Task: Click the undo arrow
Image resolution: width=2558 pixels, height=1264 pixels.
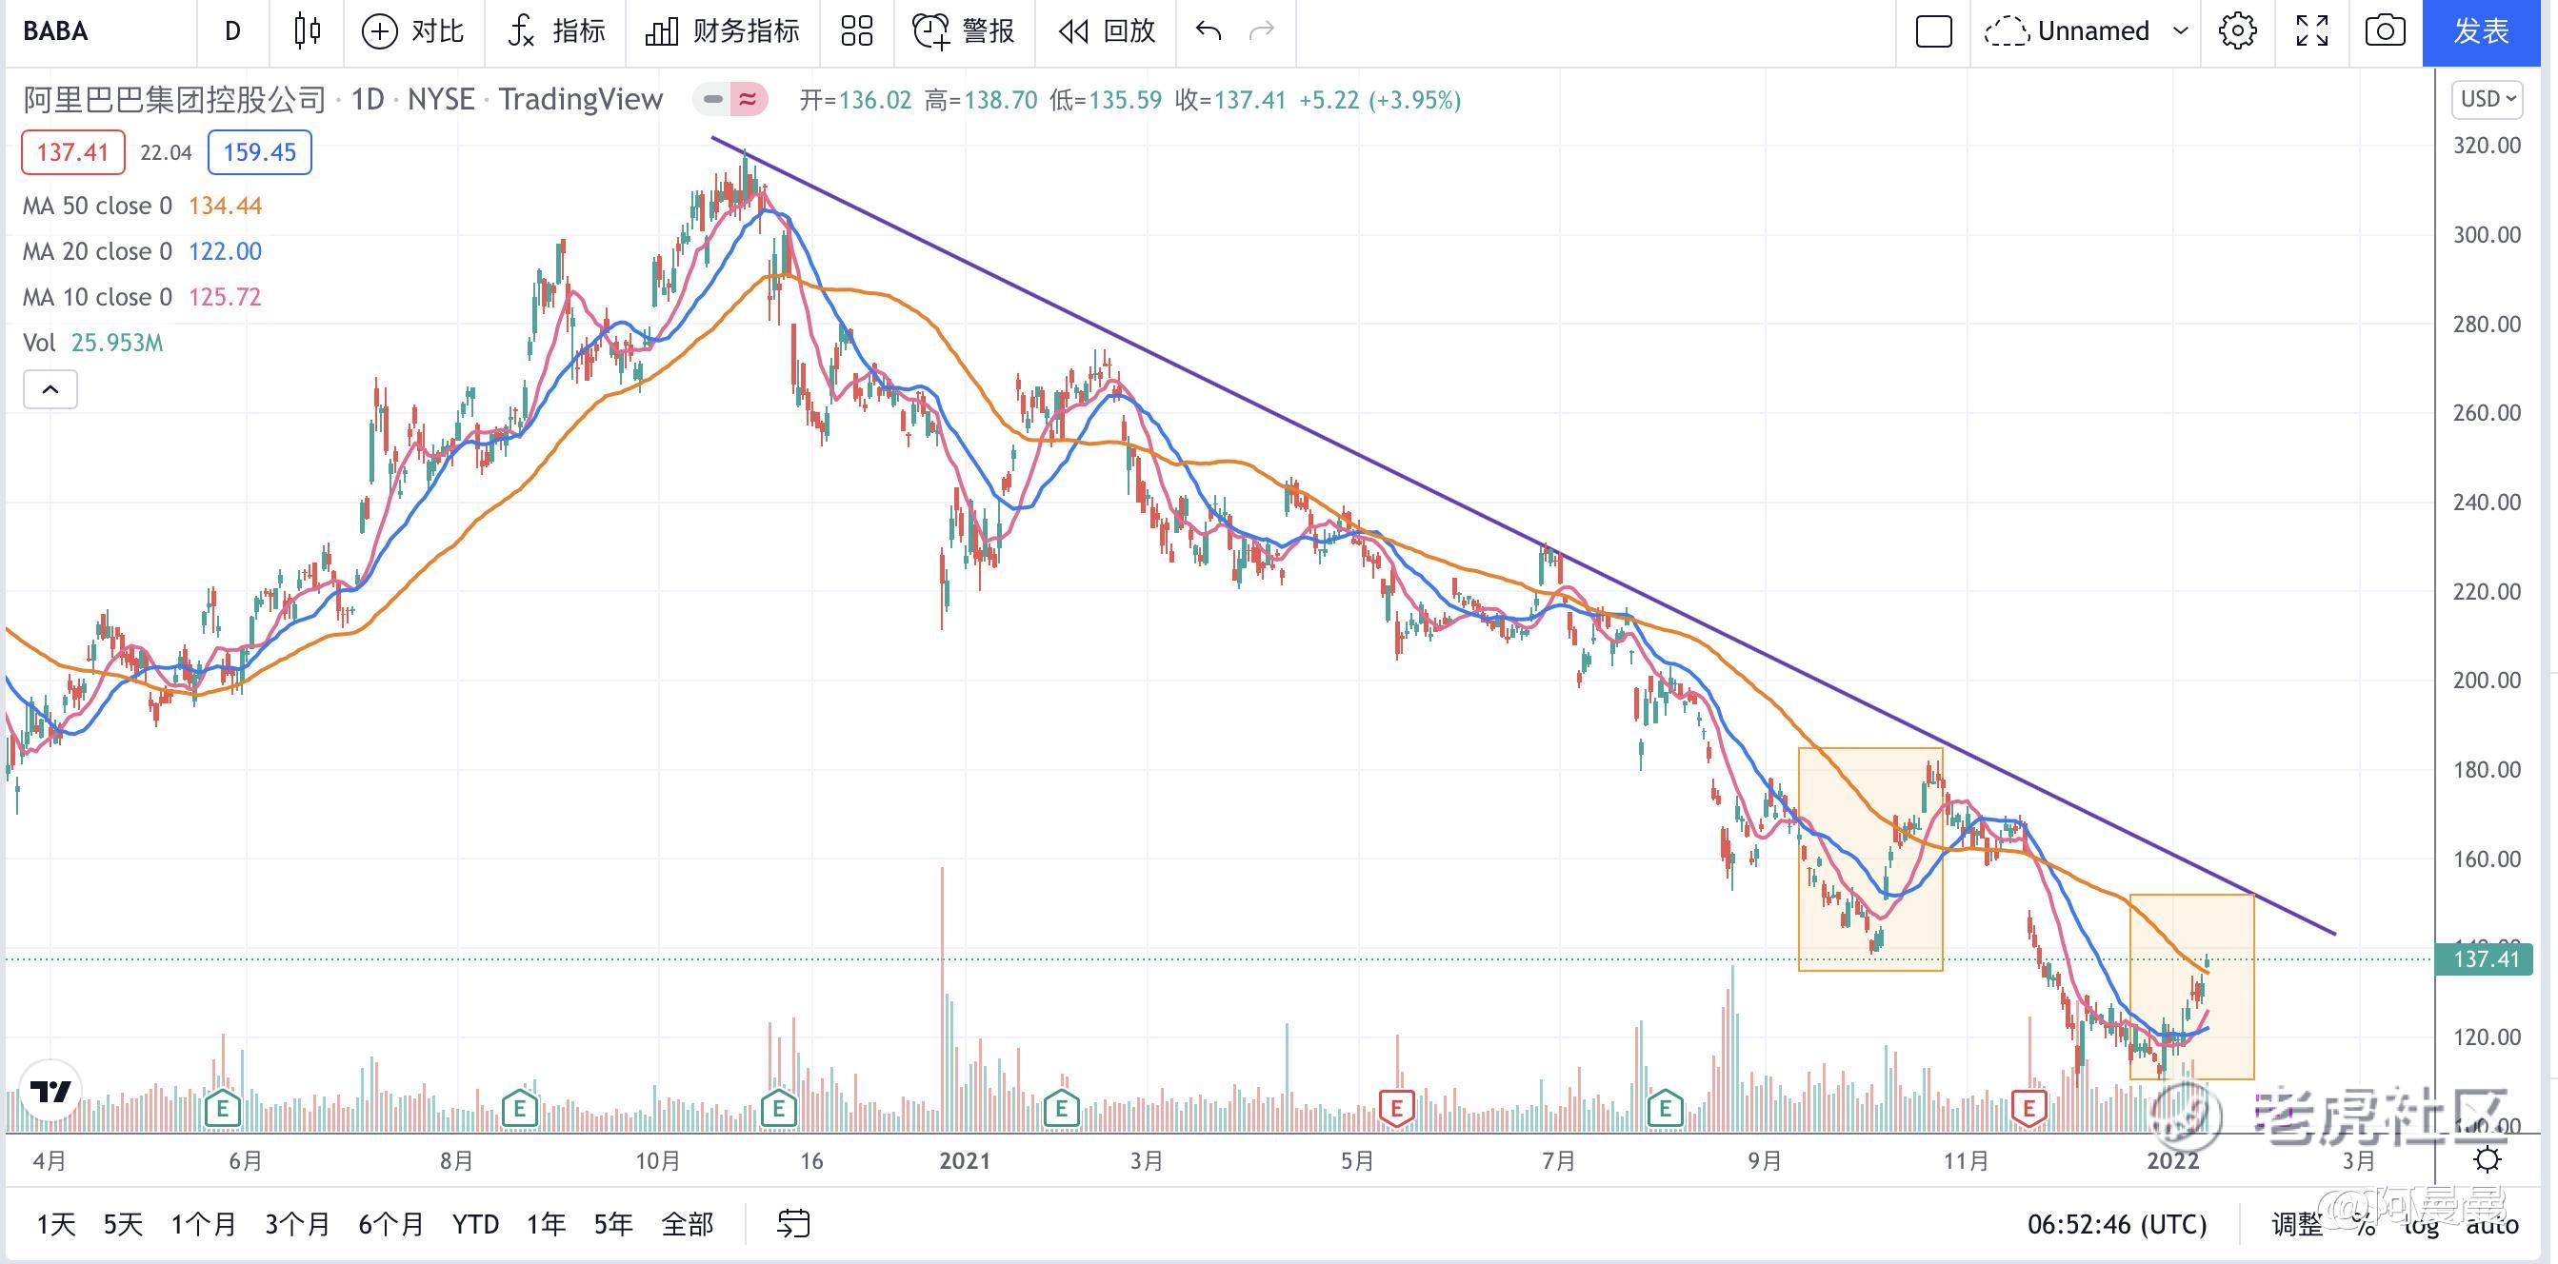Action: tap(1209, 30)
